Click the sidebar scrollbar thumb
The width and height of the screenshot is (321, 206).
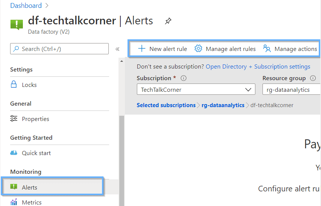121,161
